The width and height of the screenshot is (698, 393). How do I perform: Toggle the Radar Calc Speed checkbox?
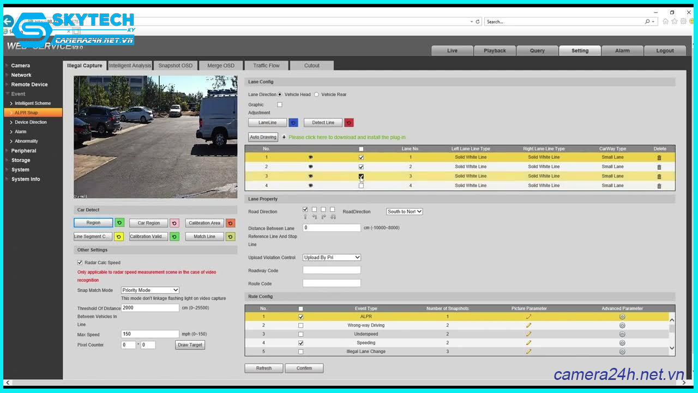[x=80, y=263]
